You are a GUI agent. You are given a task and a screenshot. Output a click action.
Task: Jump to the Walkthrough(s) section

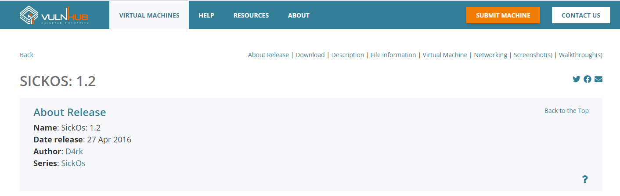click(x=580, y=55)
